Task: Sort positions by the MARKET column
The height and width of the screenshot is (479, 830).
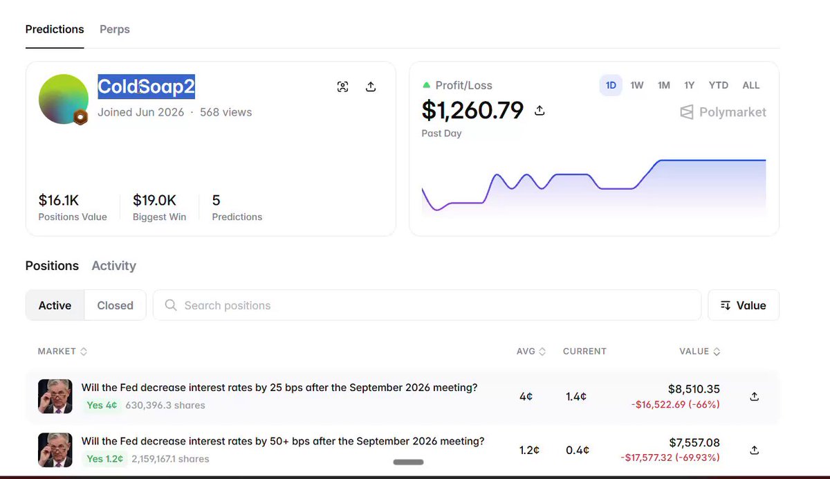Action: (62, 352)
